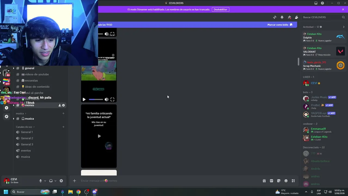Open the threads icon in channel header
The image size is (348, 196).
pos(275,17)
